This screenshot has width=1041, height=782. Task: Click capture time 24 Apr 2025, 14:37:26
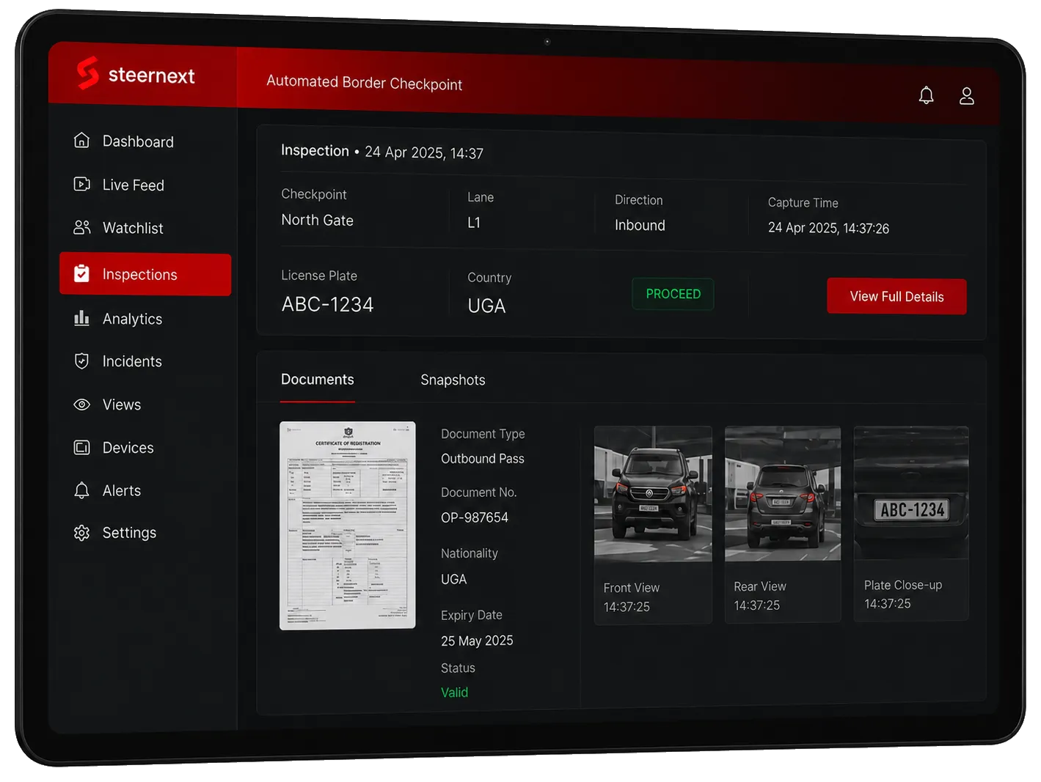pyautogui.click(x=828, y=228)
